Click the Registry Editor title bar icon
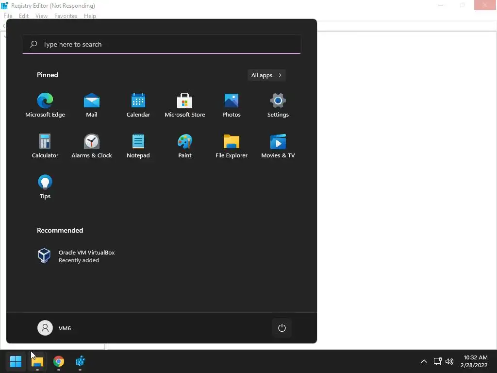Viewport: 497px width, 373px height. pyautogui.click(x=4, y=5)
